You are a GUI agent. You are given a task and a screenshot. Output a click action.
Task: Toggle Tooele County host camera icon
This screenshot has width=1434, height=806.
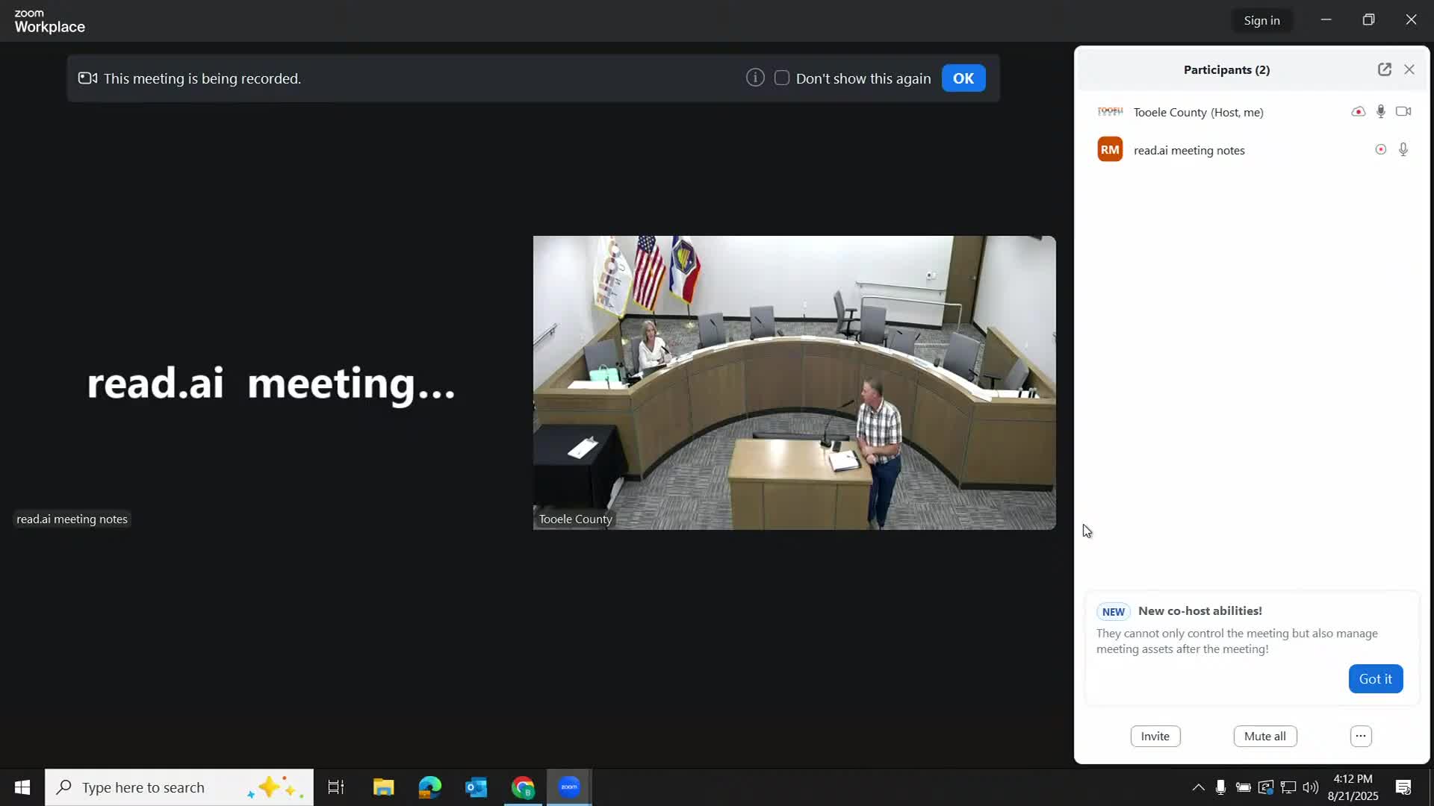[x=1403, y=111]
